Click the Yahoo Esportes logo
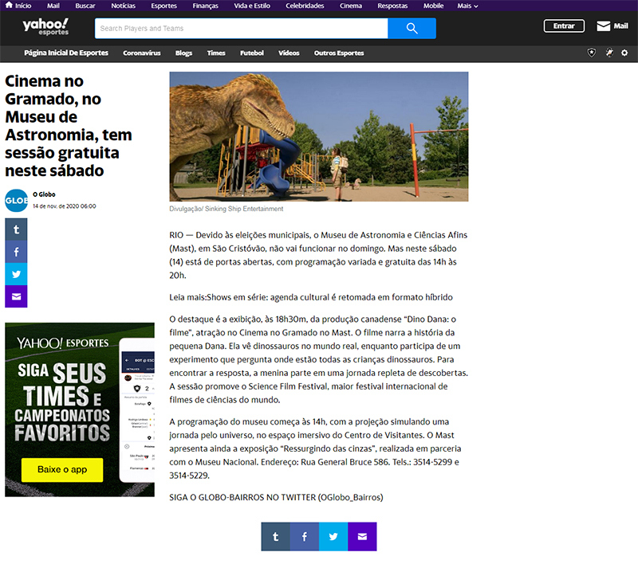638x564 pixels. click(45, 27)
